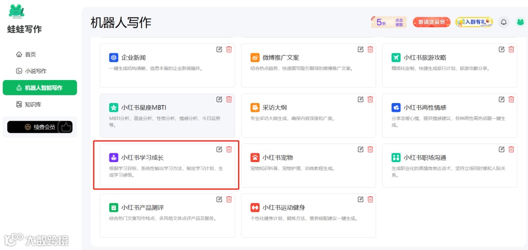528x250 pixels.
Task: Delete the 小红书宠物 card
Action: [370, 149]
